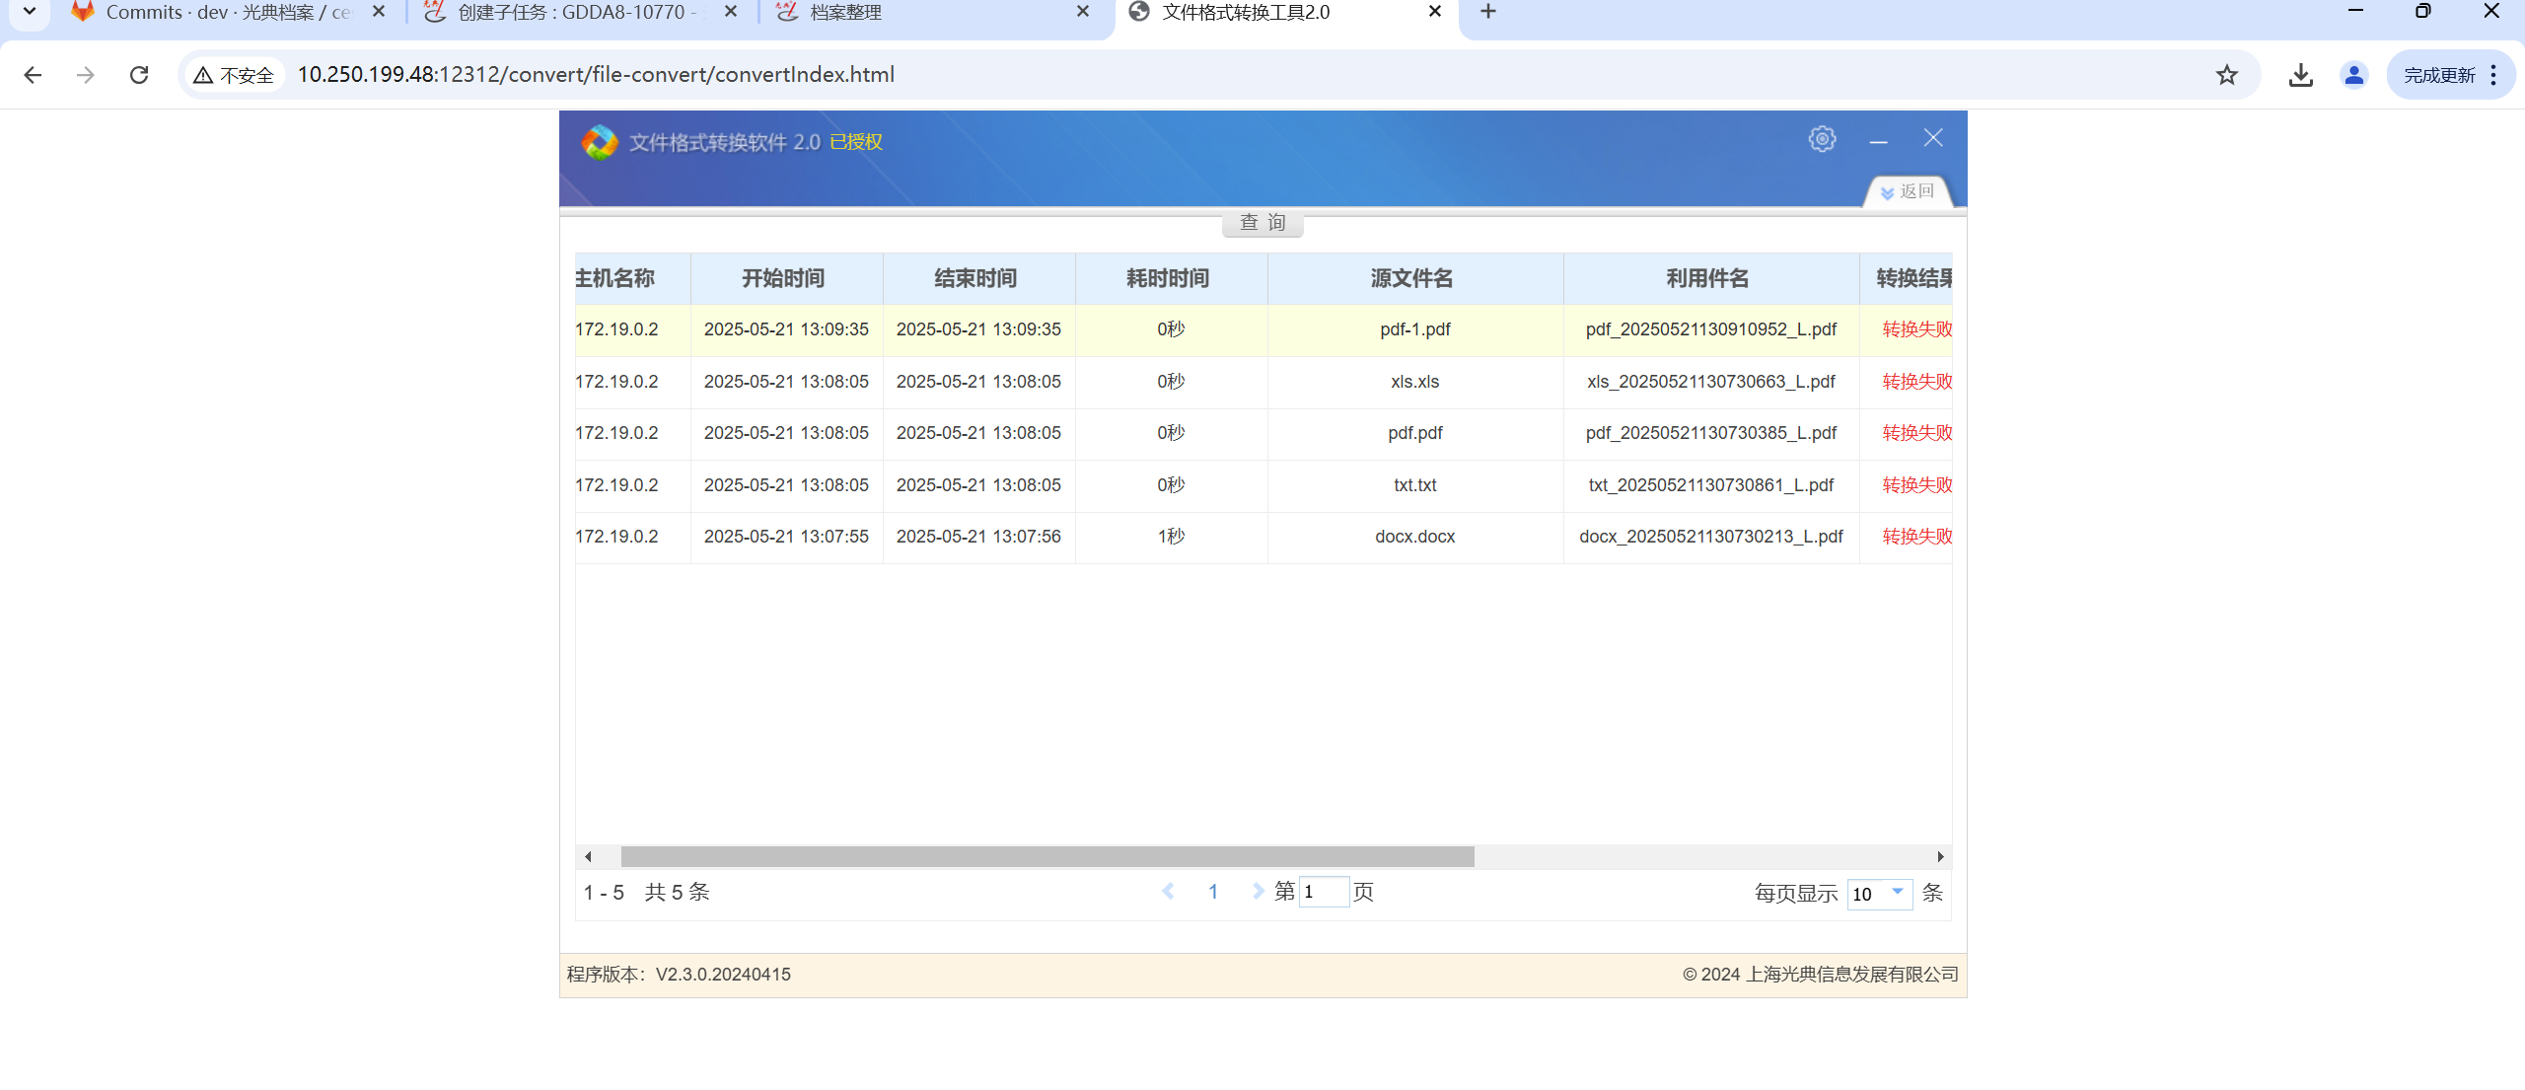Click the 不安全 site info badge
2525x1090 pixels.
234,75
